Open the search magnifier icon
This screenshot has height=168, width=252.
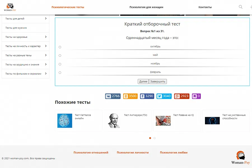(241, 7)
